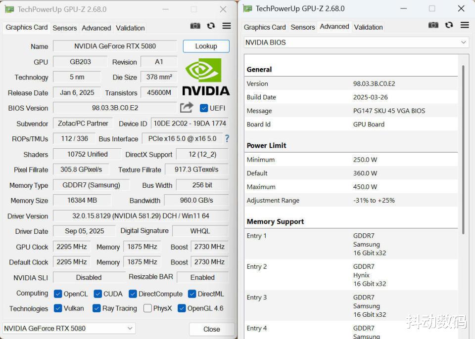Open Validation tab in left window

[130, 28]
